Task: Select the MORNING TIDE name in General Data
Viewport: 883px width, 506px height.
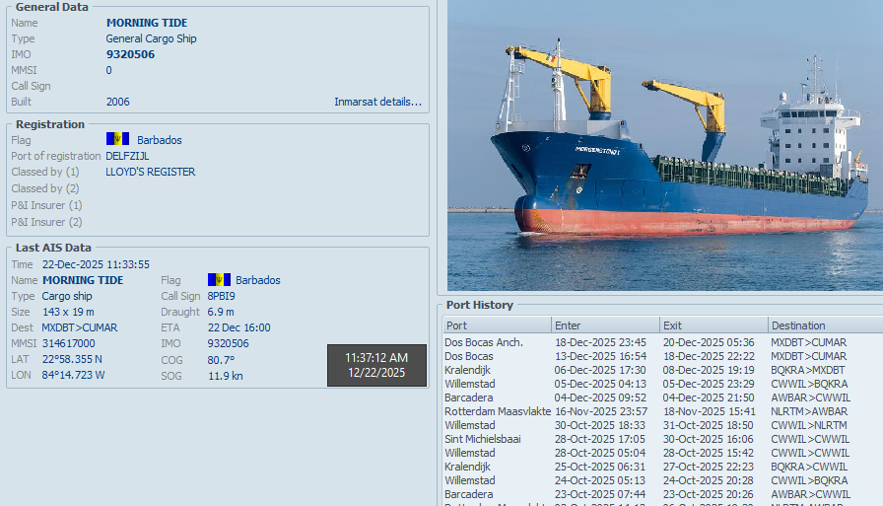Action: pos(147,23)
